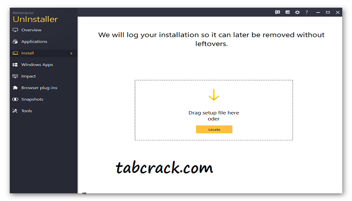Click the yellow Locate button
This screenshot has height=201, width=352.
point(214,130)
